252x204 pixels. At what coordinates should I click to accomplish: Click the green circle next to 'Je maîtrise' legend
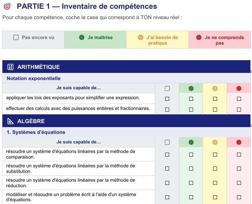click(82, 37)
